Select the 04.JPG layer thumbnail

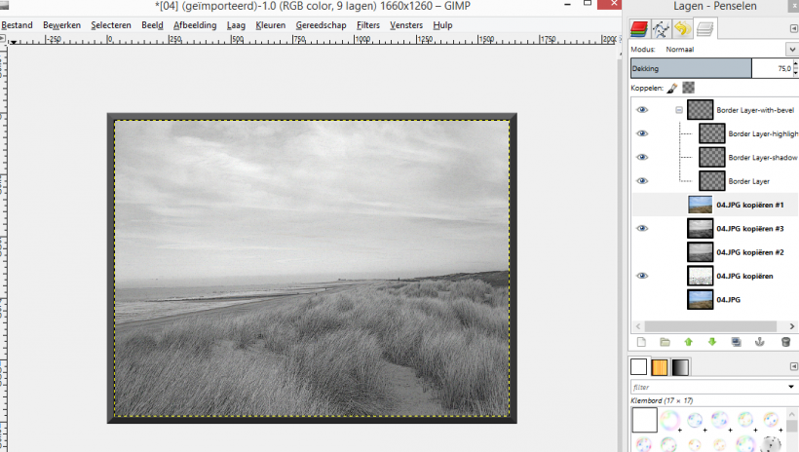[x=700, y=299]
